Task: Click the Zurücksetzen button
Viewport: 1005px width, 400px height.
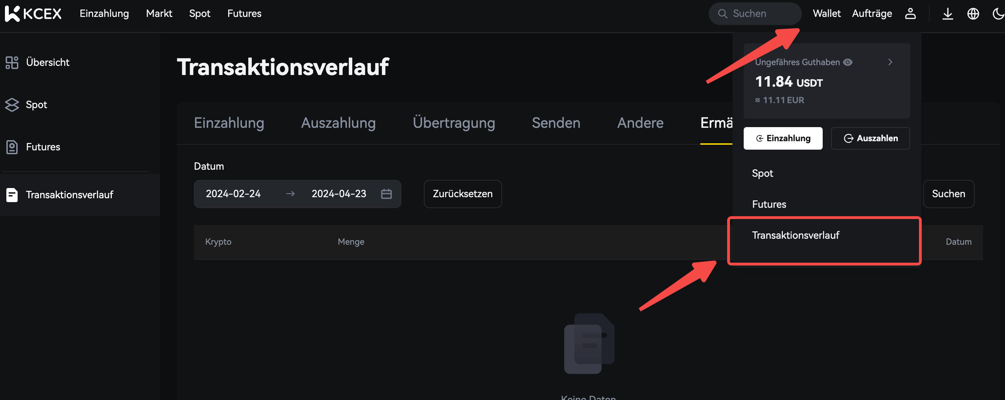Action: click(462, 194)
